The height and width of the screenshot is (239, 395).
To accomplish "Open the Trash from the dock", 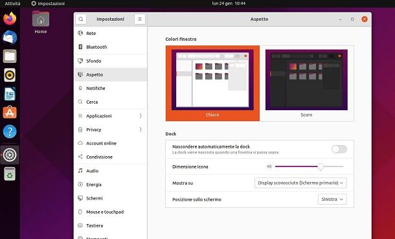I will pyautogui.click(x=10, y=174).
